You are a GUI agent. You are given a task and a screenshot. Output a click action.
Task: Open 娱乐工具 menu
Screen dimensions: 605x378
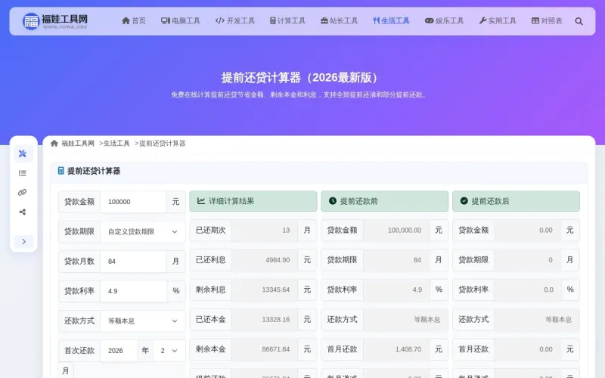click(444, 21)
